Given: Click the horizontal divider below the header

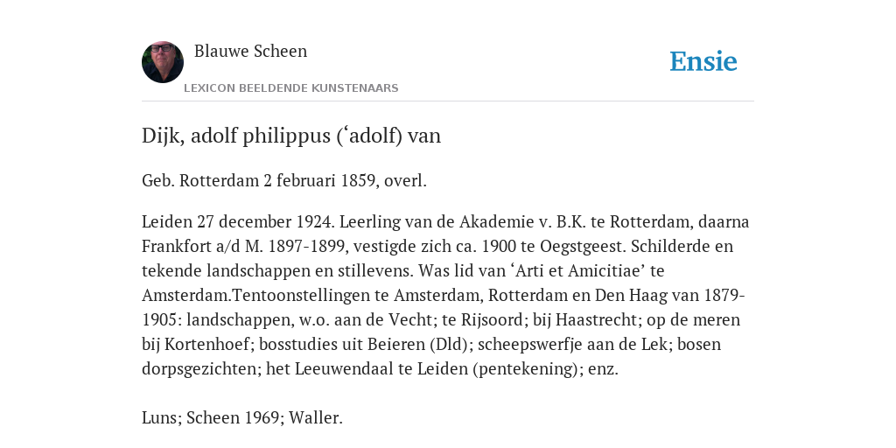Looking at the screenshot, I should [448, 101].
